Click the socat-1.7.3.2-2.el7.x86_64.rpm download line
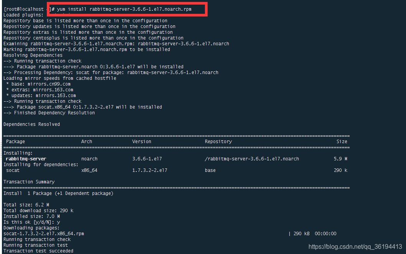The width and height of the screenshot is (406, 254). click(44, 234)
